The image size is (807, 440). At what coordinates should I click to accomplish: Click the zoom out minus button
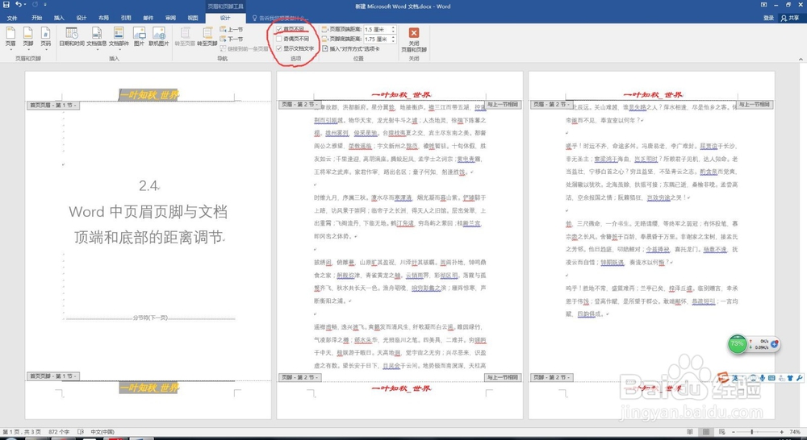(x=733, y=432)
